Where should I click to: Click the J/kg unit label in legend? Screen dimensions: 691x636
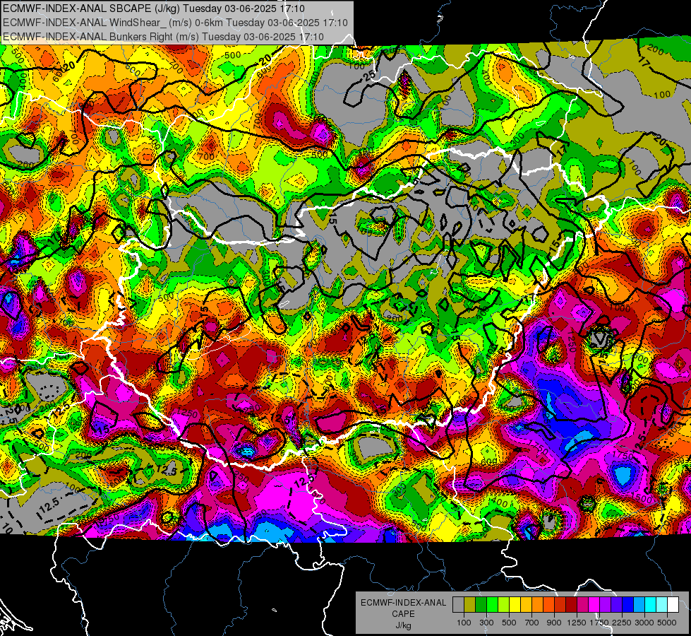[x=403, y=625]
